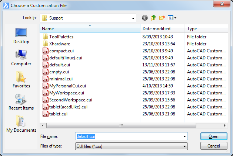
Task: Open the Desktop shortcut in places bar
Action: point(21,36)
